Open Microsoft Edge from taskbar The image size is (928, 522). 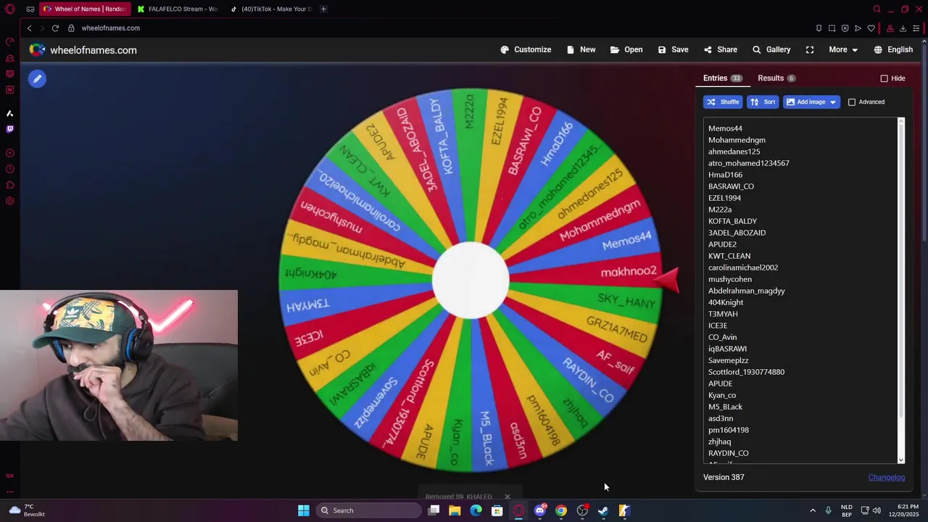pyautogui.click(x=476, y=510)
